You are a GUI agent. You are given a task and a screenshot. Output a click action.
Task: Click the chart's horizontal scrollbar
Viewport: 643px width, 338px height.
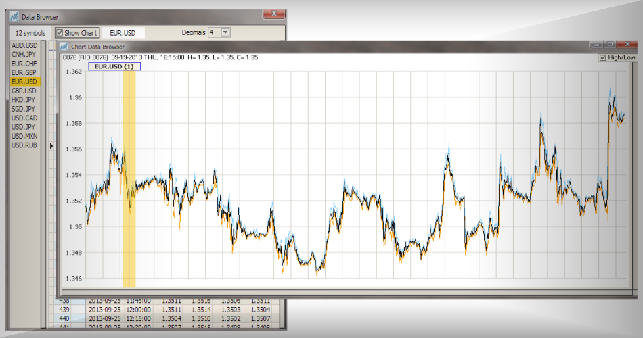(x=338, y=293)
